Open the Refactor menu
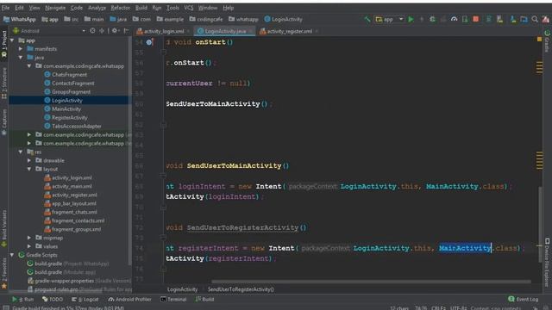 (121, 8)
